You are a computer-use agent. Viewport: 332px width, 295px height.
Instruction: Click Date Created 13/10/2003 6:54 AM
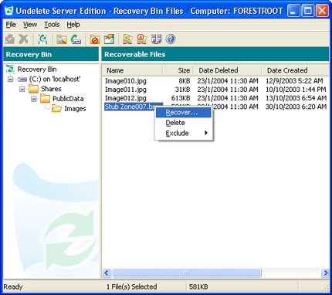[296, 98]
